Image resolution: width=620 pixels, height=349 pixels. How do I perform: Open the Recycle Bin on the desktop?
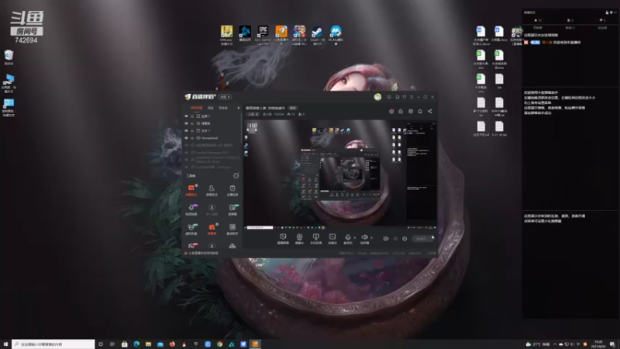(9, 55)
